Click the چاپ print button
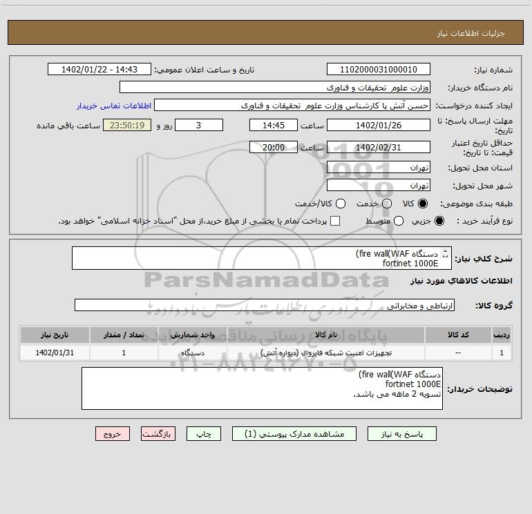Screen dimensions: 532x514 (x=204, y=434)
